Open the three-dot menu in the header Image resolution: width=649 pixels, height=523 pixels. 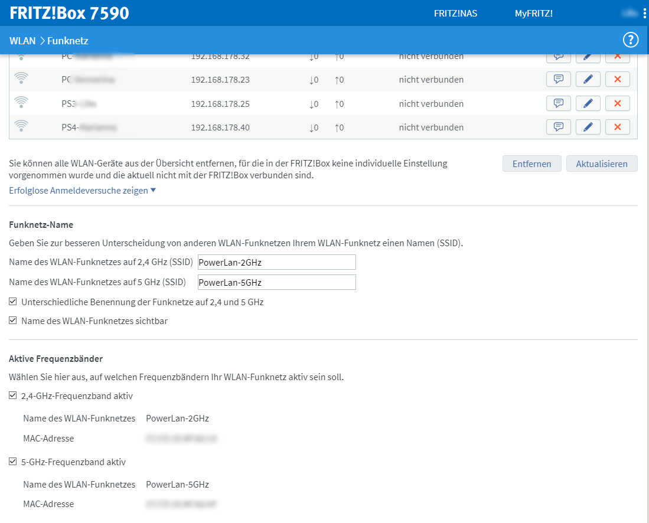tap(644, 13)
